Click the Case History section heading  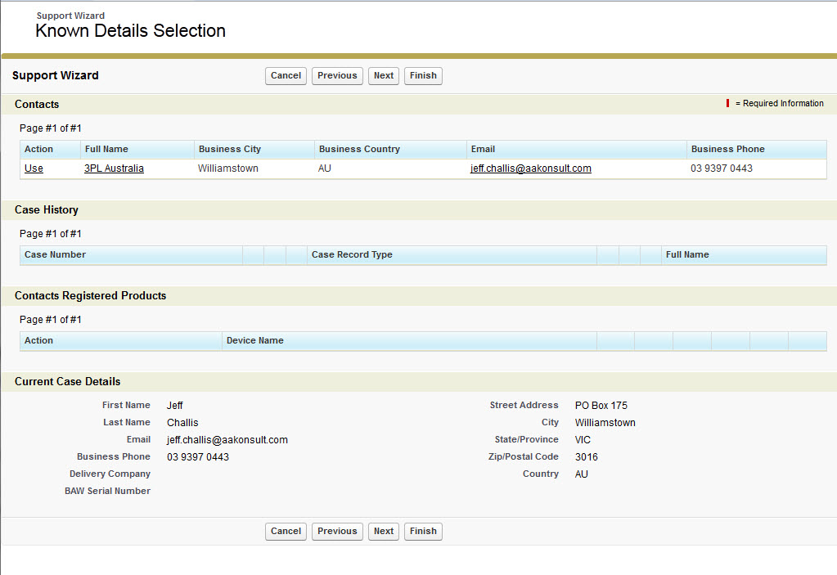click(47, 210)
